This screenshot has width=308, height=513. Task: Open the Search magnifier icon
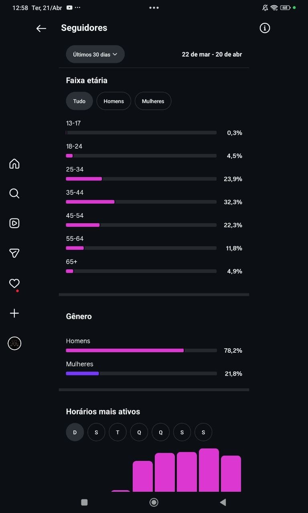pos(14,194)
